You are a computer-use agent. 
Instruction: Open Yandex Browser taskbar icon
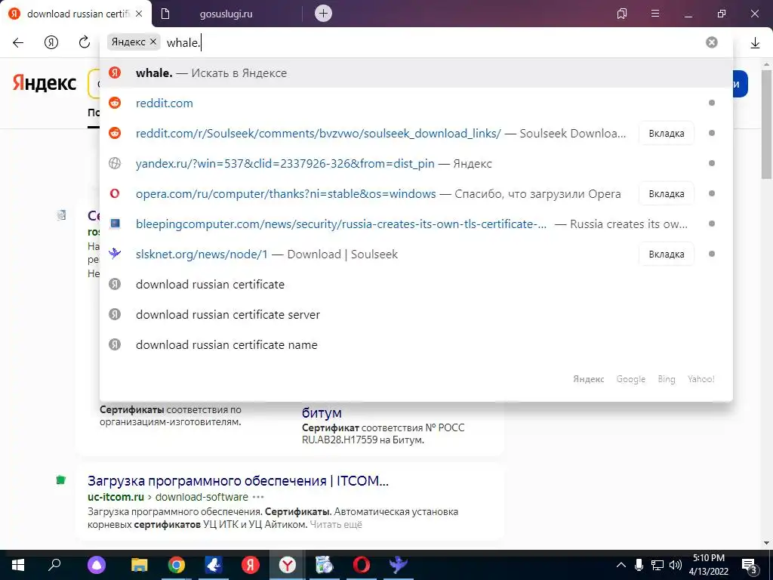coord(287,565)
